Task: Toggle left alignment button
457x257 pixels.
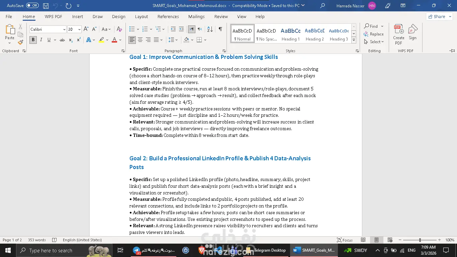Action: [x=132, y=40]
